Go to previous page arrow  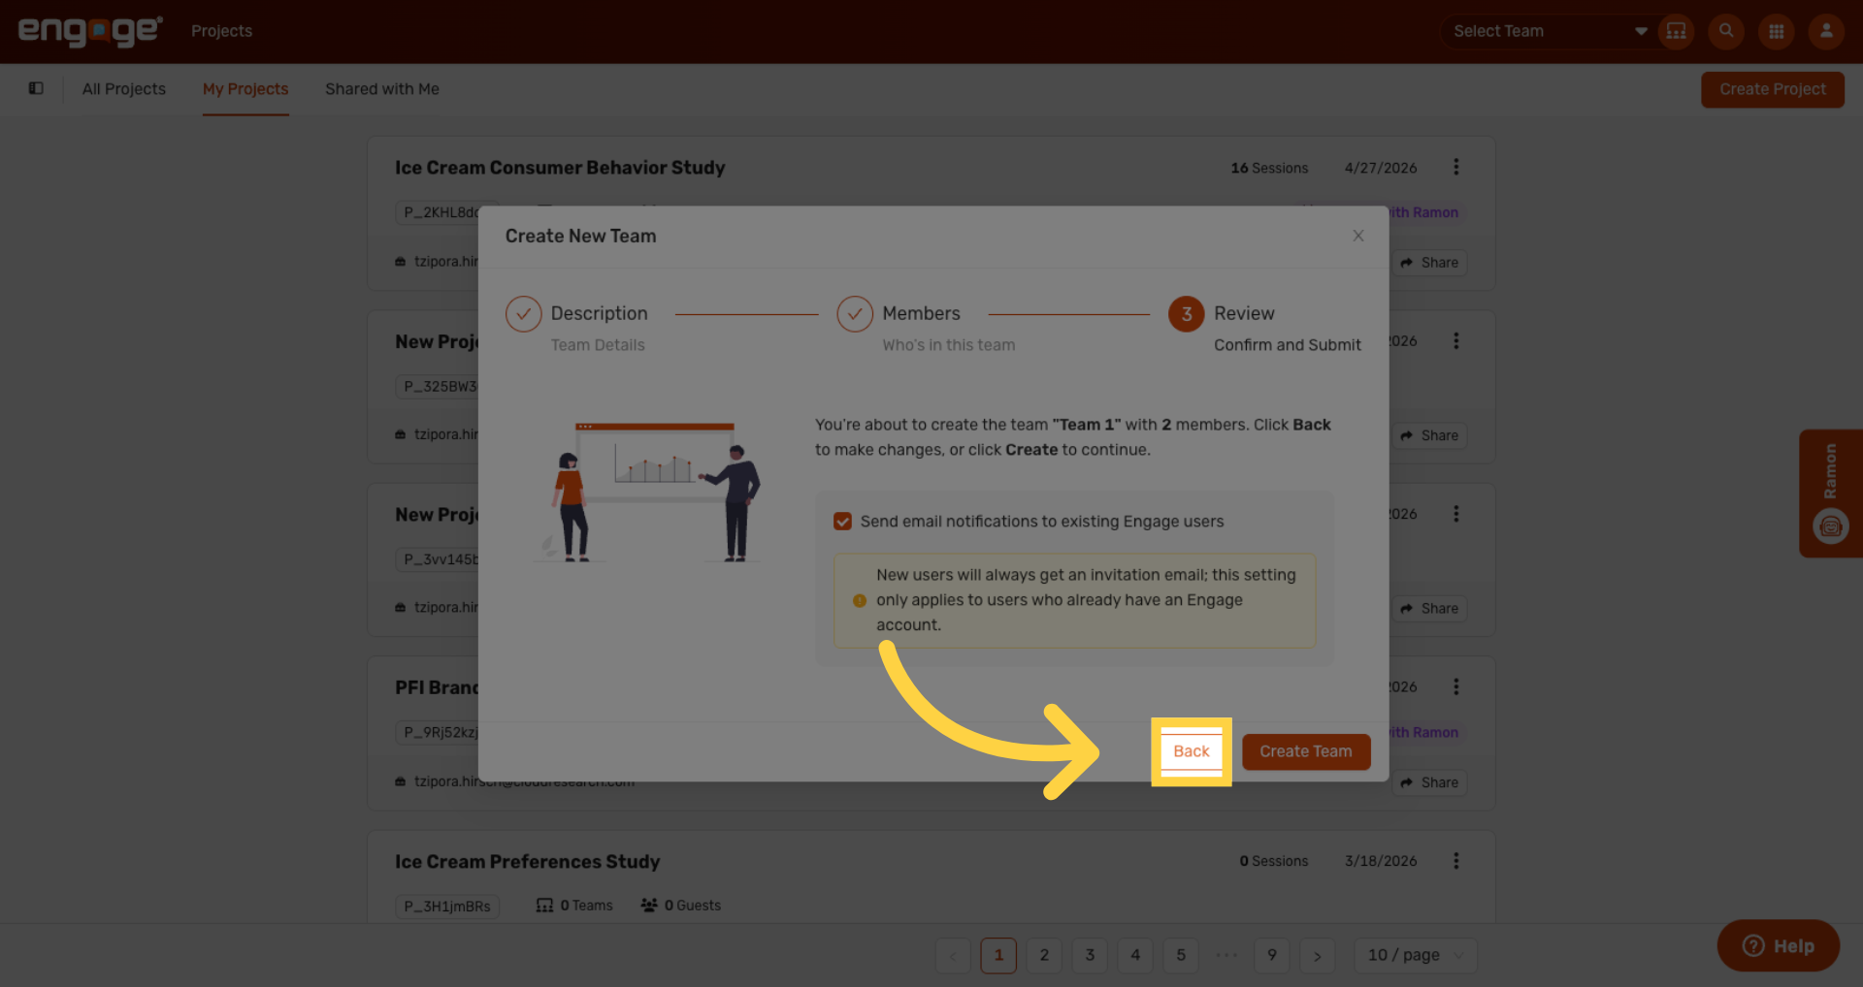[953, 956]
